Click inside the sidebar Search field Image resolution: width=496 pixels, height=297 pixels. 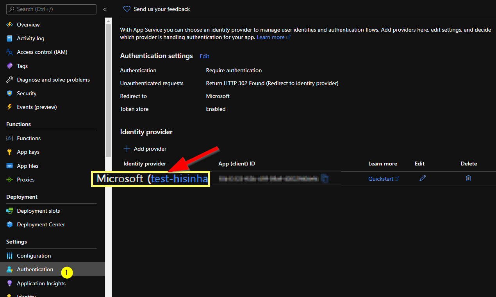point(51,9)
